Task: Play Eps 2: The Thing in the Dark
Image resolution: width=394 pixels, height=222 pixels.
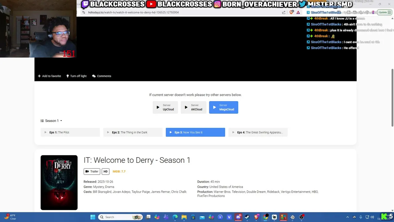Action: (x=133, y=132)
